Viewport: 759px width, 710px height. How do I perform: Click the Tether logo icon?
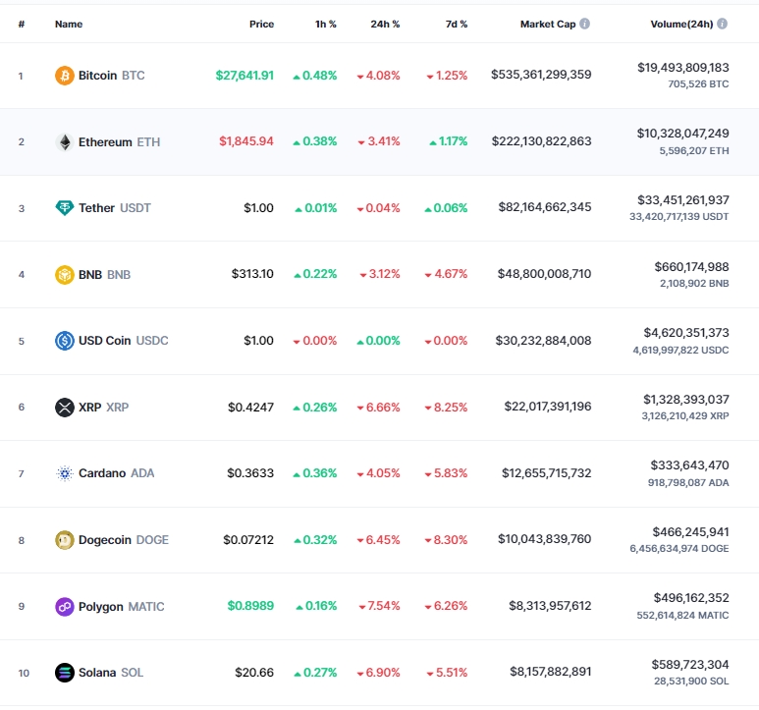pos(65,208)
